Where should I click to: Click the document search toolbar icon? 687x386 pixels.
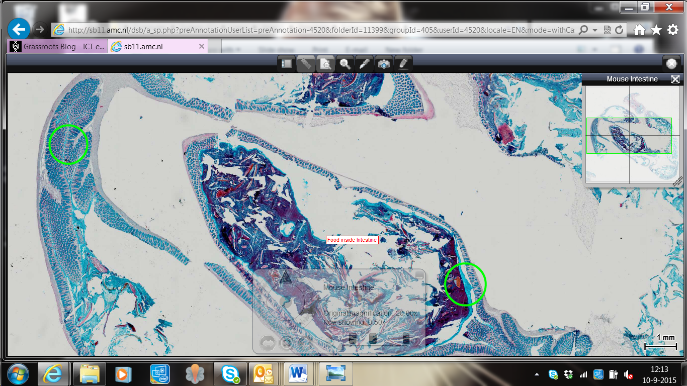[x=325, y=64]
